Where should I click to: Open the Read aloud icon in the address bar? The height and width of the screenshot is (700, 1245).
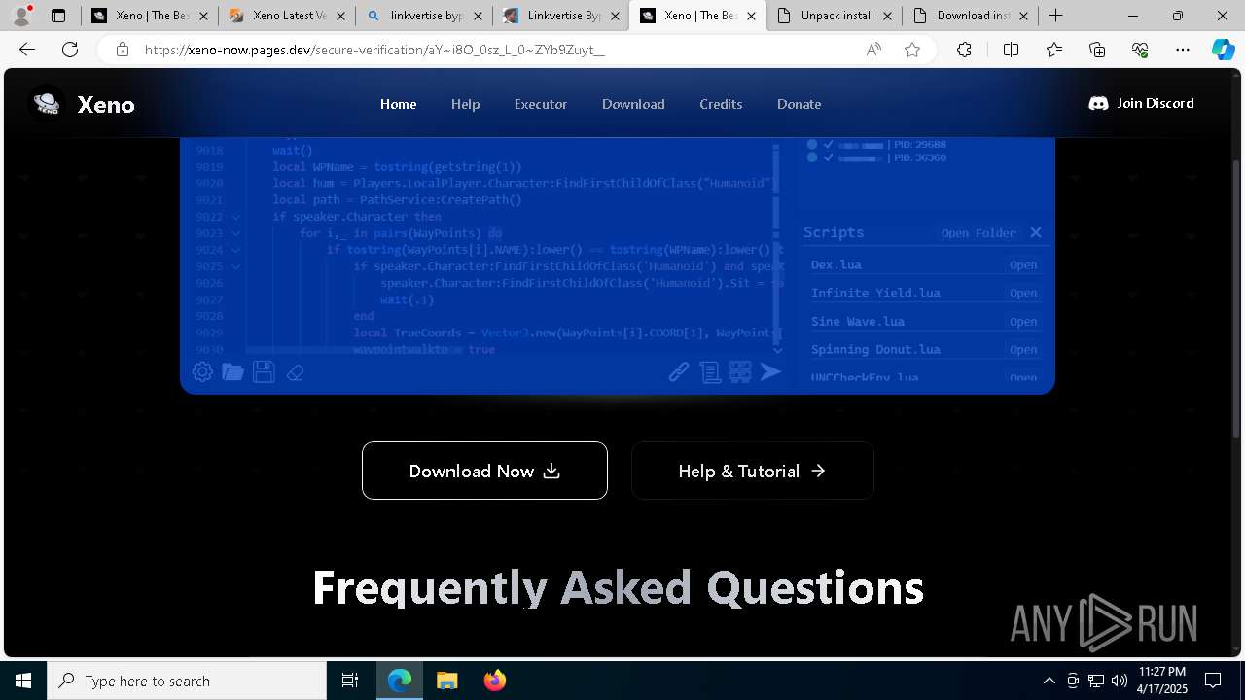point(873,50)
